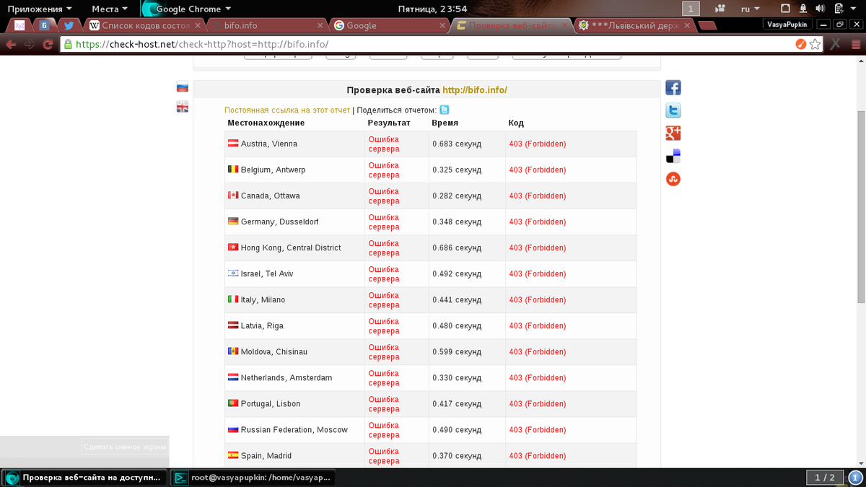This screenshot has height=487, width=866.
Task: Click the green padlock in address bar
Action: point(68,44)
